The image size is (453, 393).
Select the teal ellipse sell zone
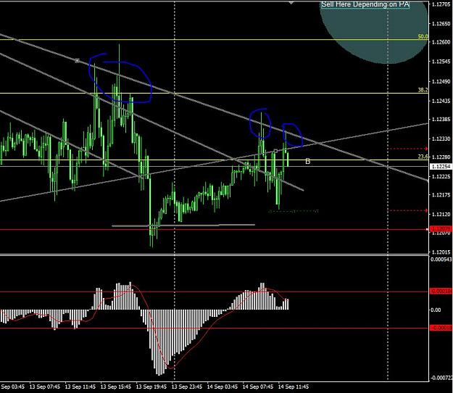pos(374,32)
